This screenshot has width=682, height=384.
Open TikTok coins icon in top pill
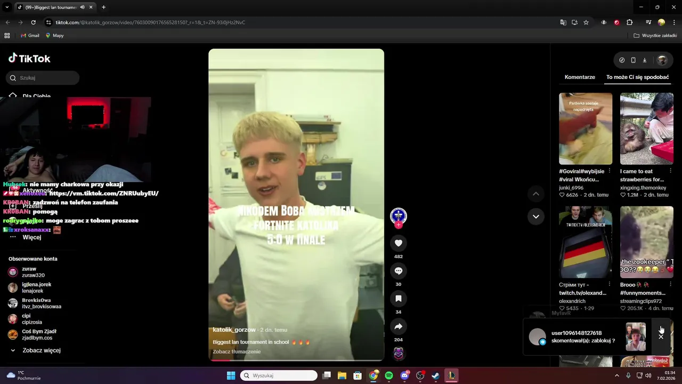tap(622, 60)
